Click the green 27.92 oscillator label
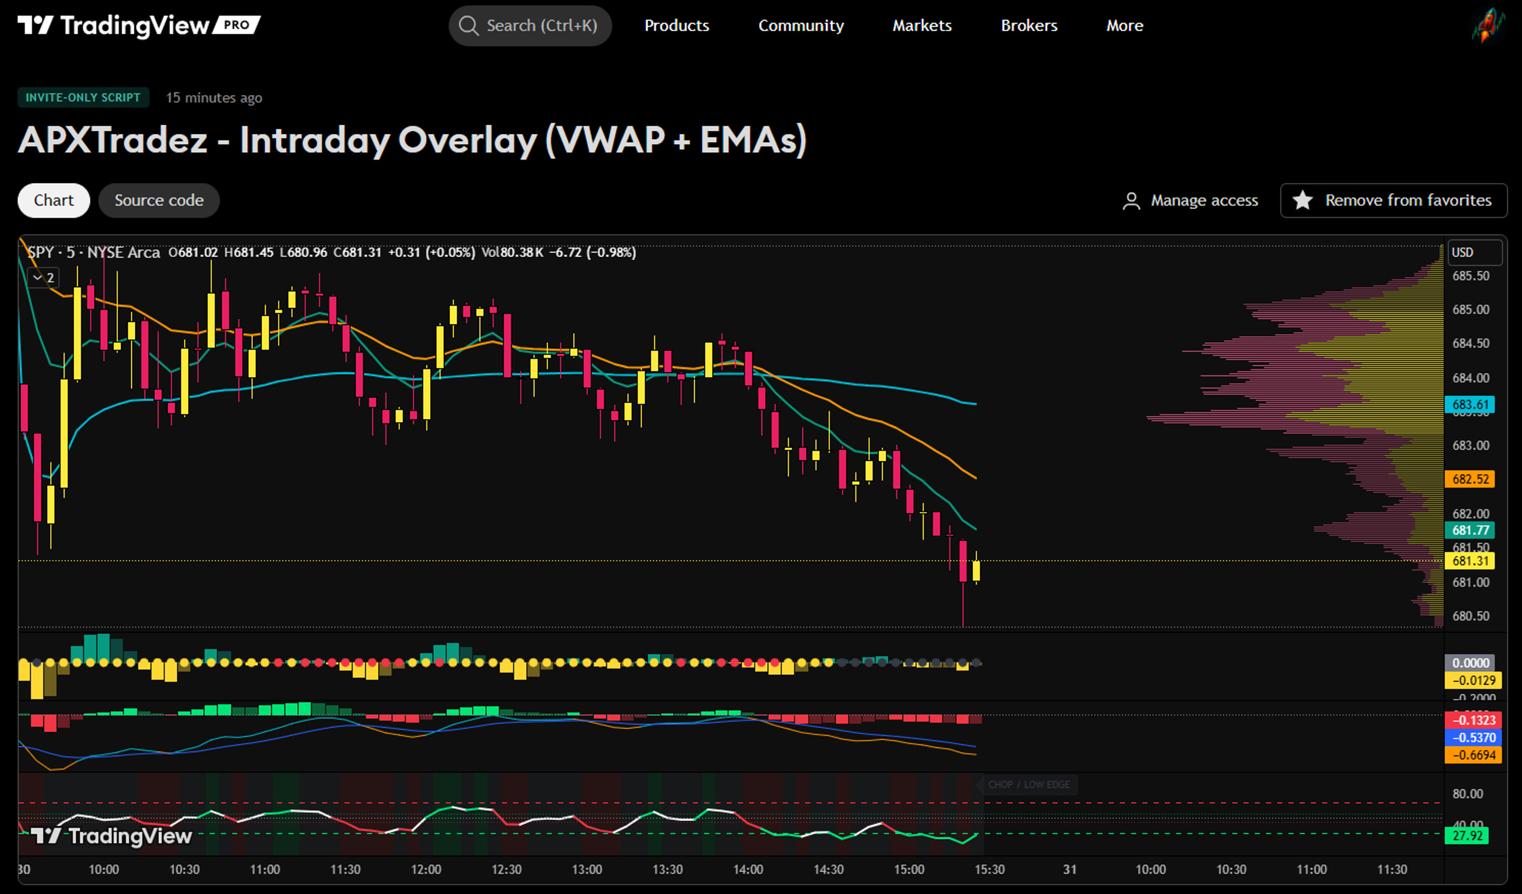Screen dimensions: 1522x894 (x=1467, y=836)
